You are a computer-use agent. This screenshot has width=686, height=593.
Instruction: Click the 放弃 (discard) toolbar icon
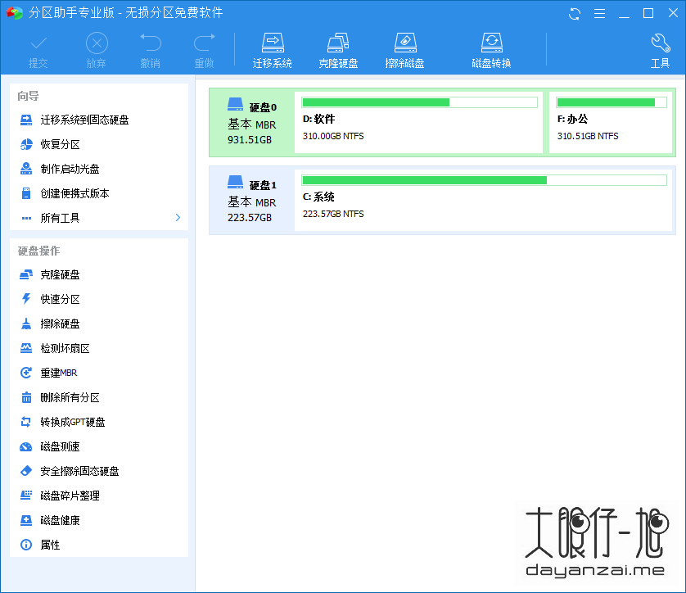click(97, 51)
